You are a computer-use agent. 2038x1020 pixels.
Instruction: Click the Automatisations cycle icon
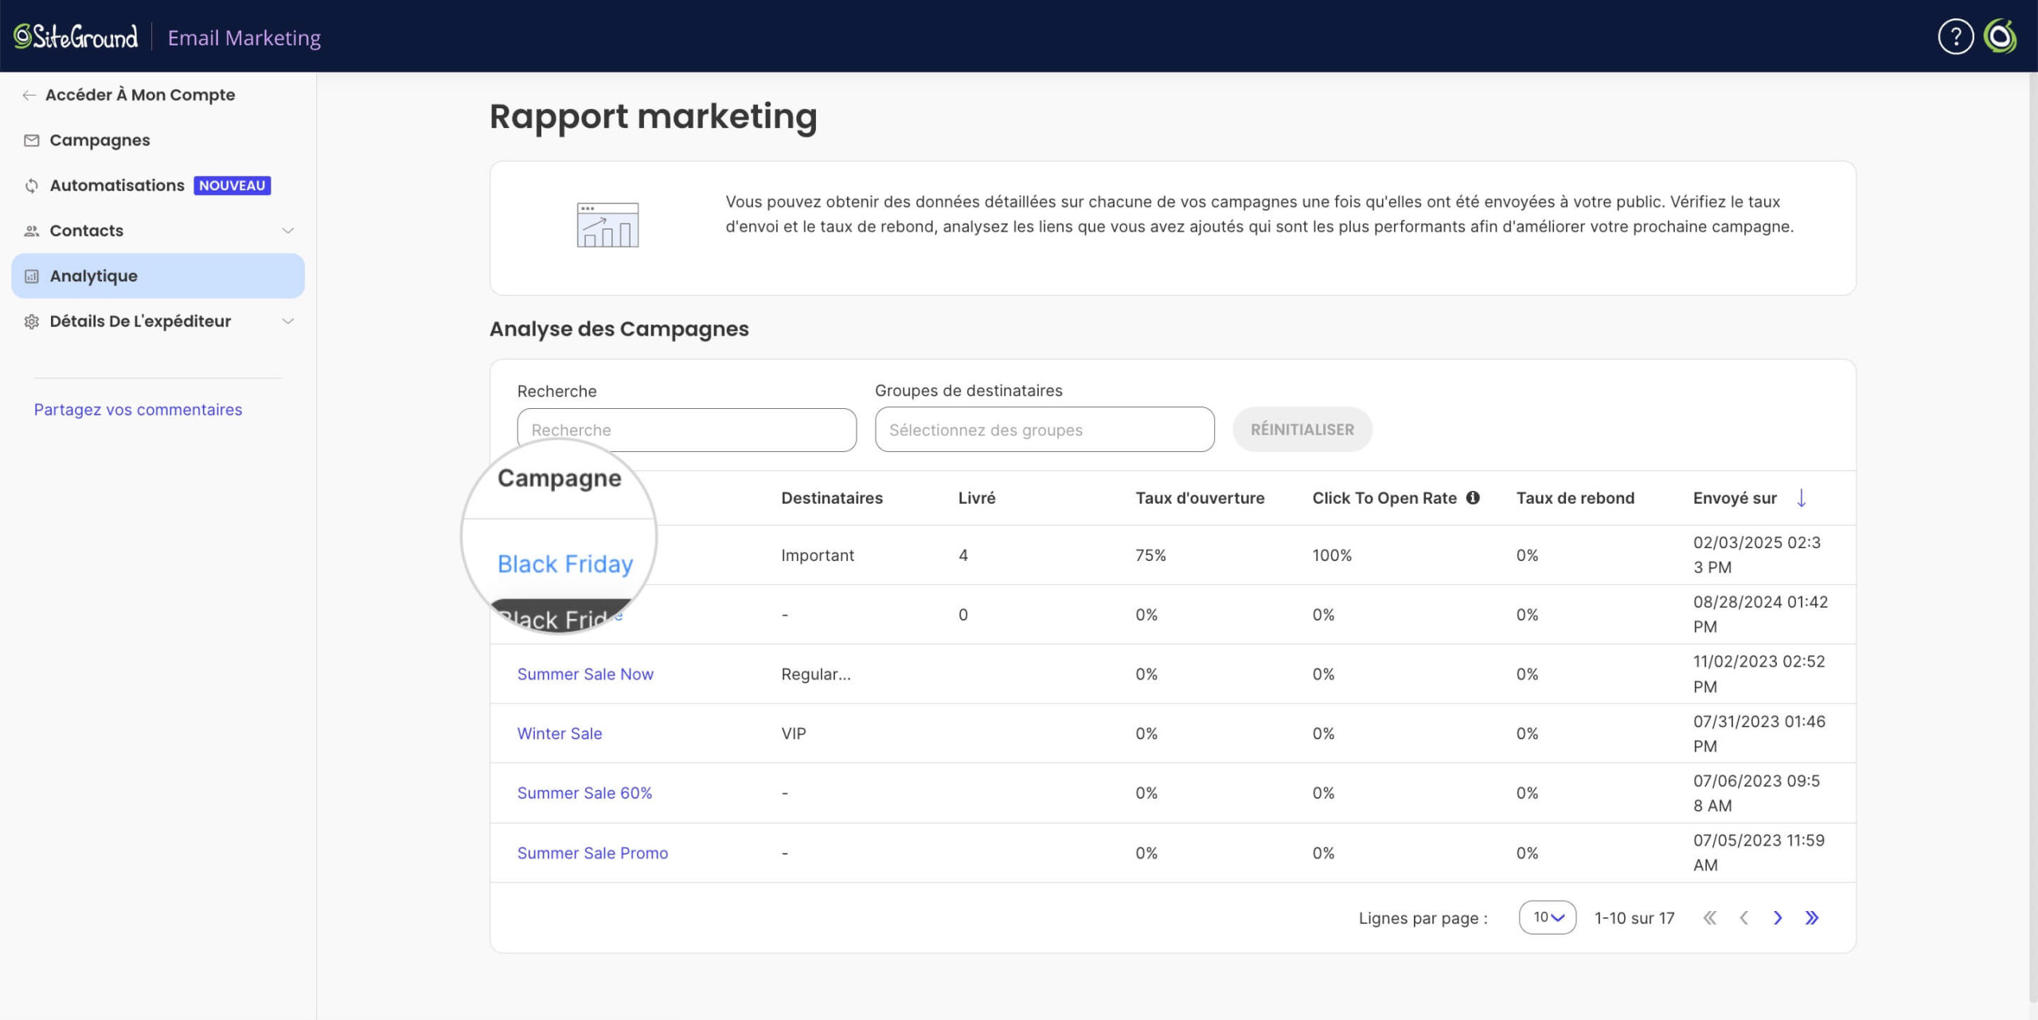pos(32,185)
